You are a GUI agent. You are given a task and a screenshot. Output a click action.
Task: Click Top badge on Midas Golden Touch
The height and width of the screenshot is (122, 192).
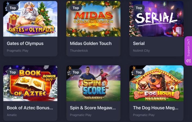click(x=76, y=8)
